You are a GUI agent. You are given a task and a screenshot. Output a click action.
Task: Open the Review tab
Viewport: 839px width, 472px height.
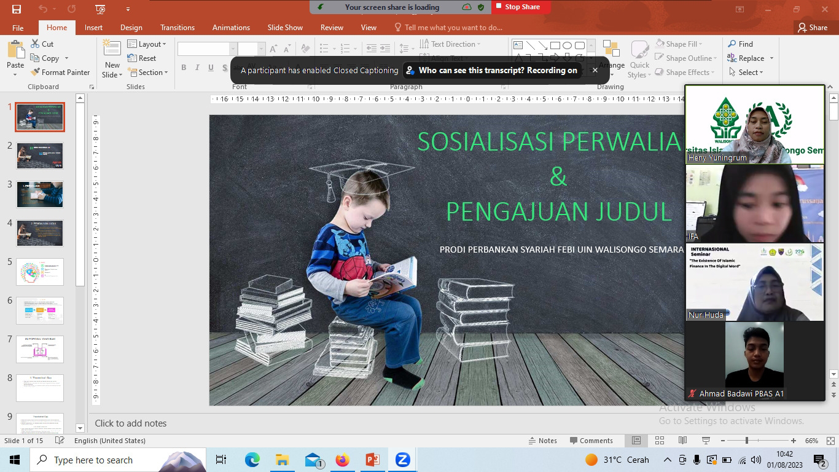pyautogui.click(x=332, y=28)
